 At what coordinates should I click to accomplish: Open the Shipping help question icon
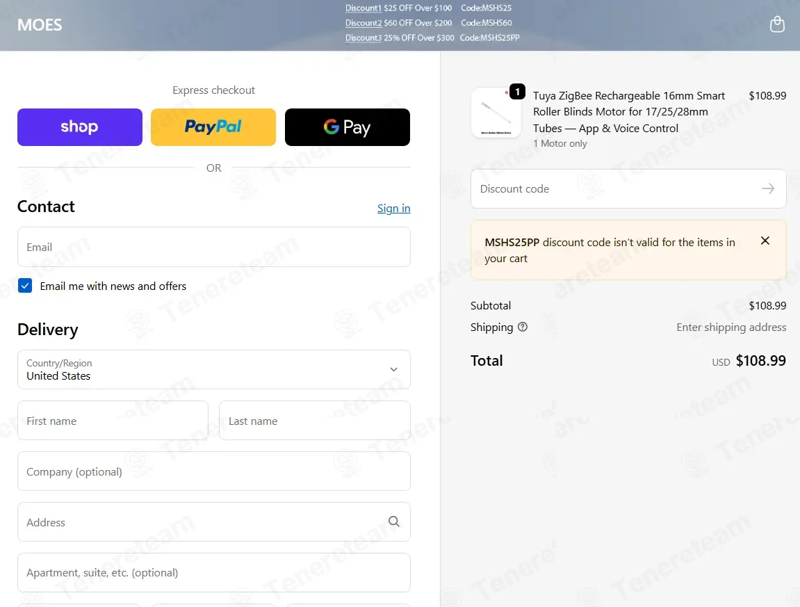(523, 327)
